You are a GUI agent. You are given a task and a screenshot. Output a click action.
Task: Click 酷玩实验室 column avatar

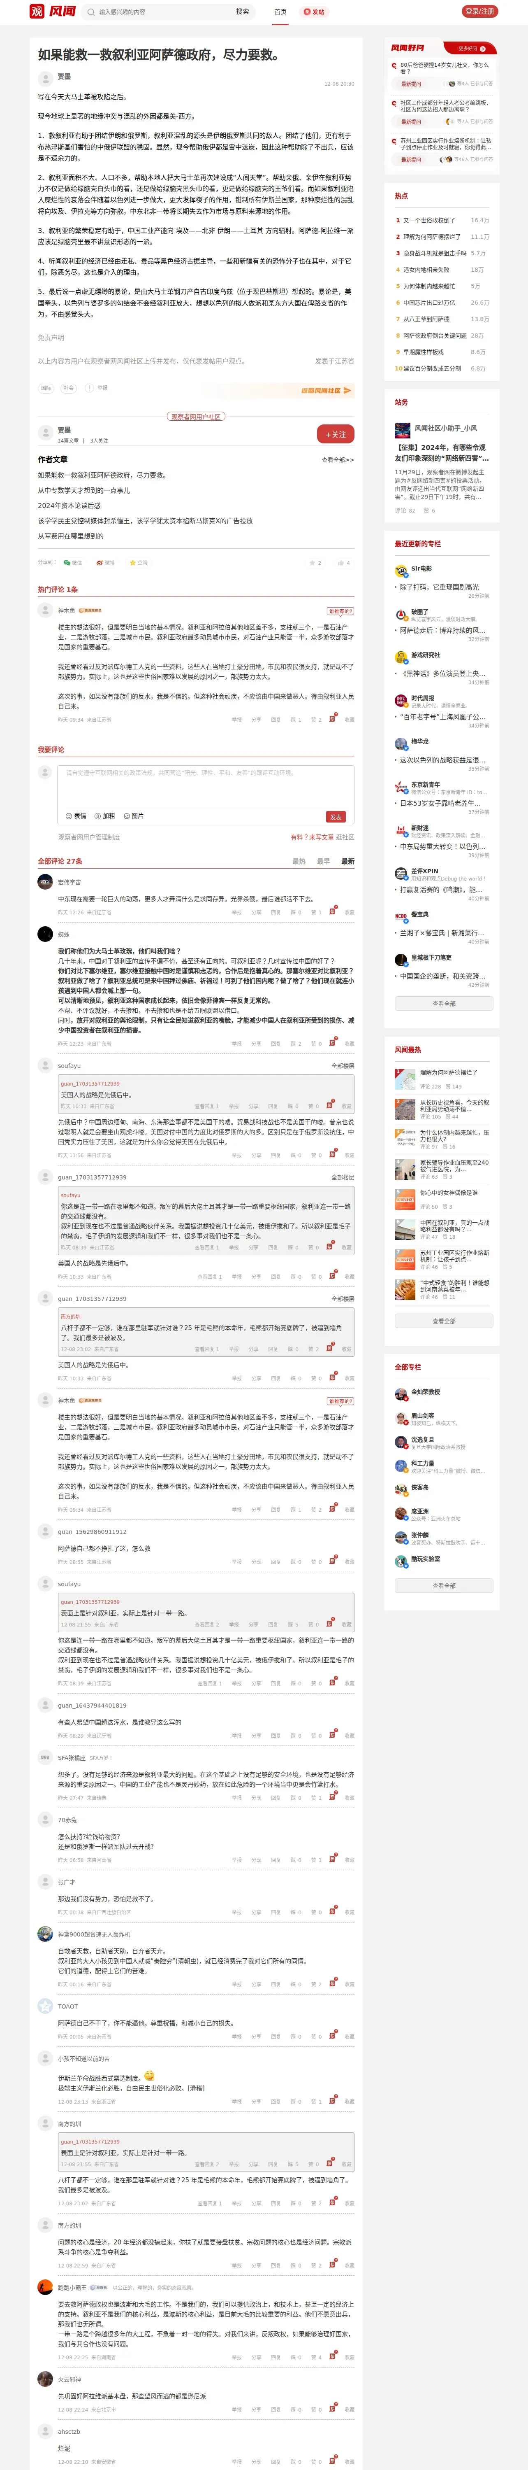click(401, 1562)
